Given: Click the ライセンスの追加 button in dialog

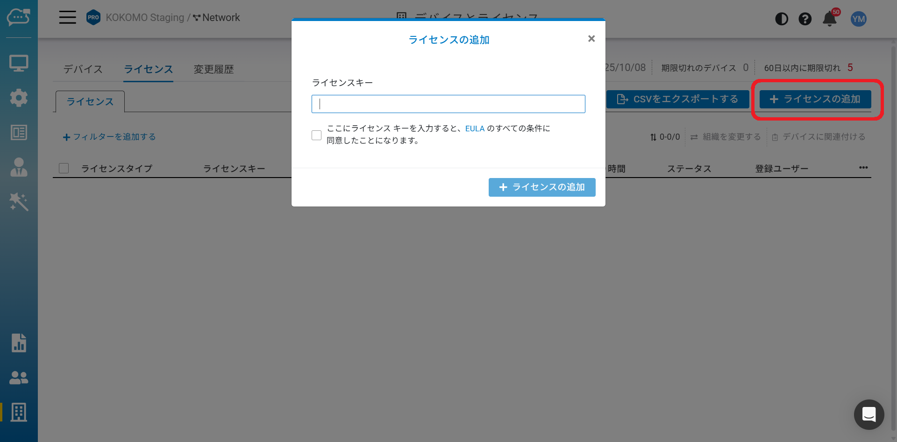Looking at the screenshot, I should point(541,187).
